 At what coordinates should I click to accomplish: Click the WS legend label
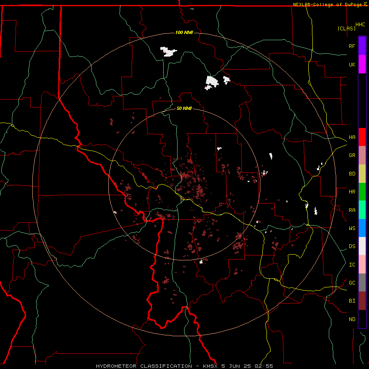click(352, 228)
